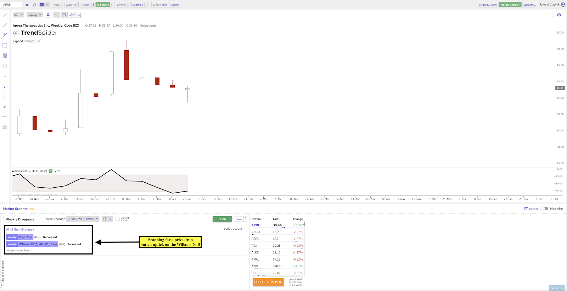The image size is (567, 291).
Task: Open the Trends options three-dot menu
Action: click(93, 5)
